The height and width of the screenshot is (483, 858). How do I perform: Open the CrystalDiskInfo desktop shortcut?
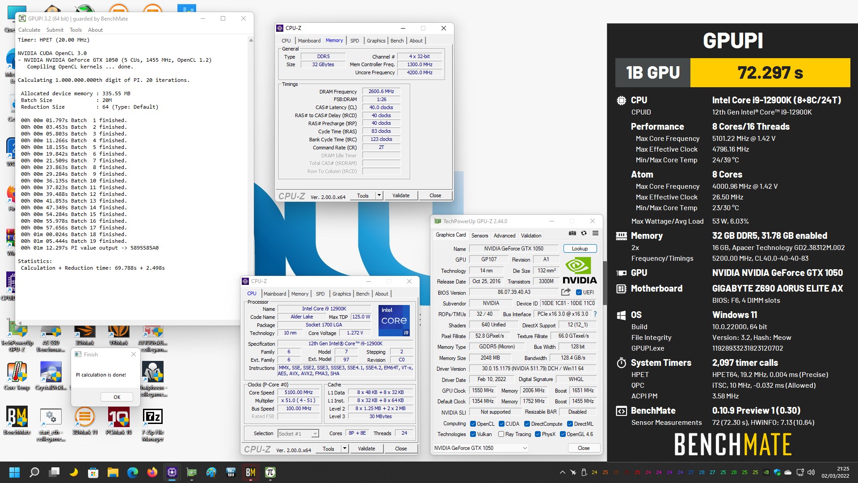[x=51, y=376]
